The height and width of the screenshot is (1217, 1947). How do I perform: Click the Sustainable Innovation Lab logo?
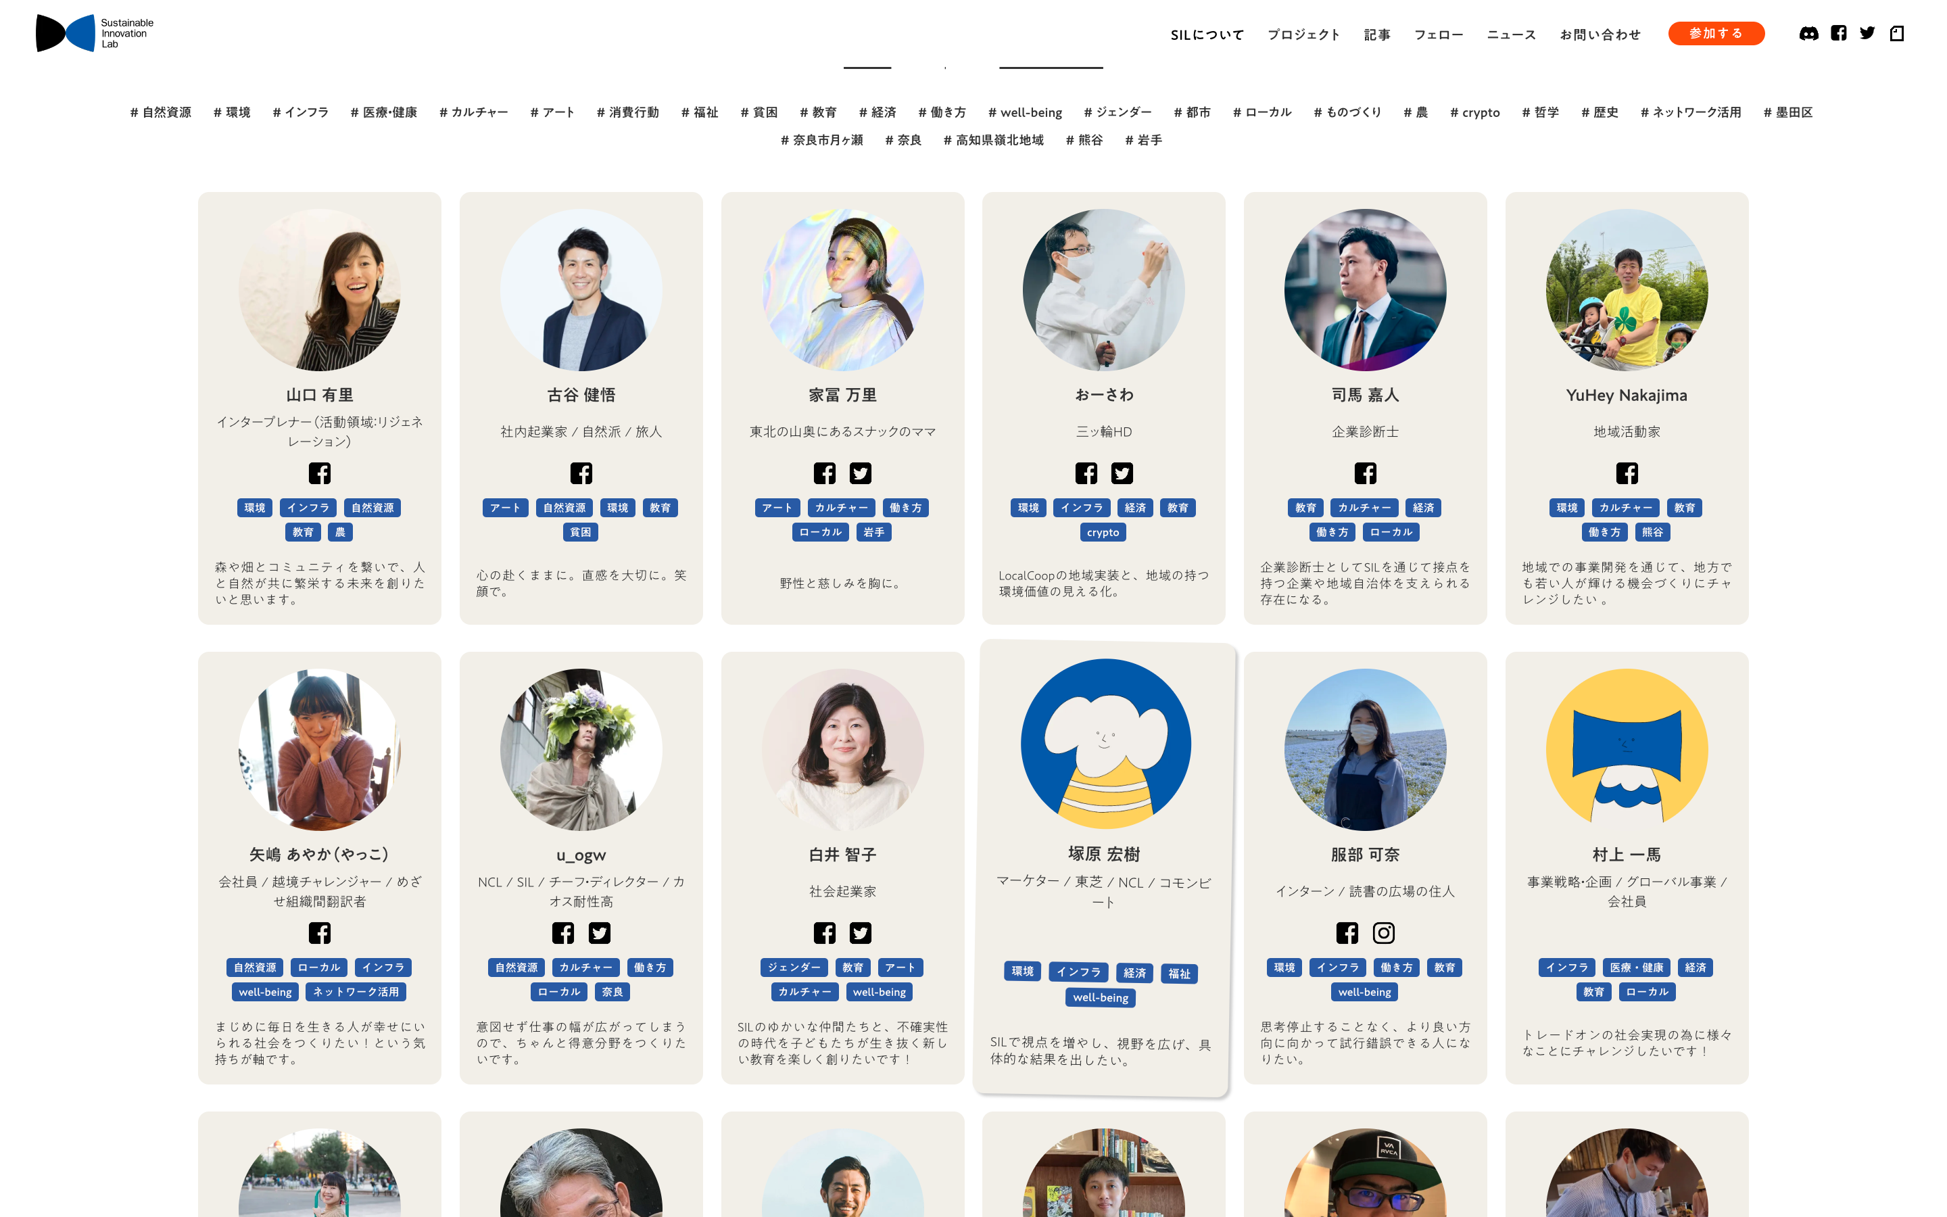[x=95, y=33]
